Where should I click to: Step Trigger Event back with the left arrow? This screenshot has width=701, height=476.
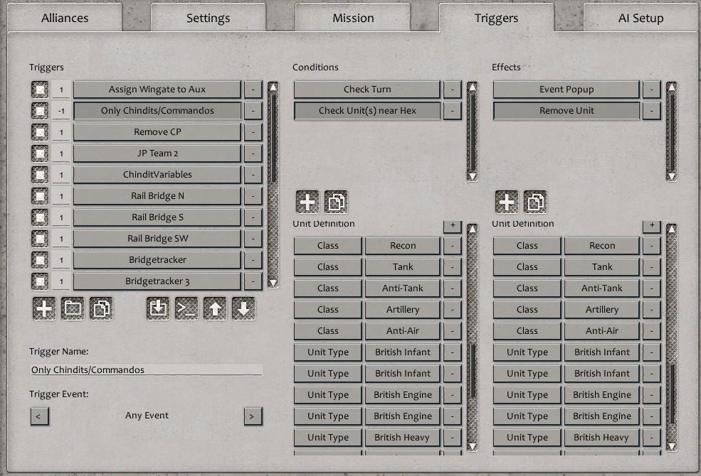tap(41, 416)
